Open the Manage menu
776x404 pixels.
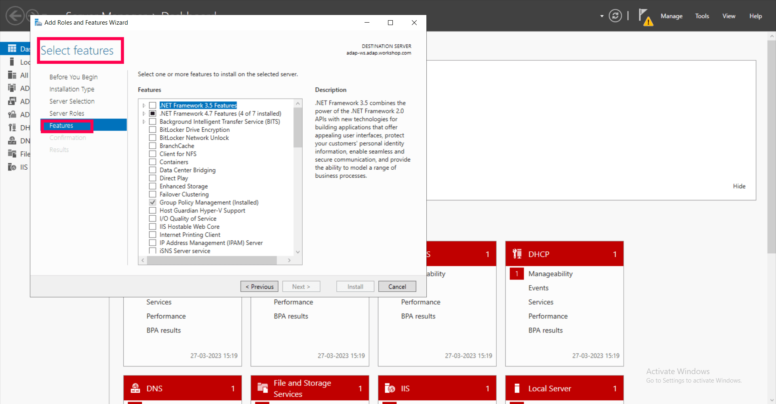(x=671, y=16)
